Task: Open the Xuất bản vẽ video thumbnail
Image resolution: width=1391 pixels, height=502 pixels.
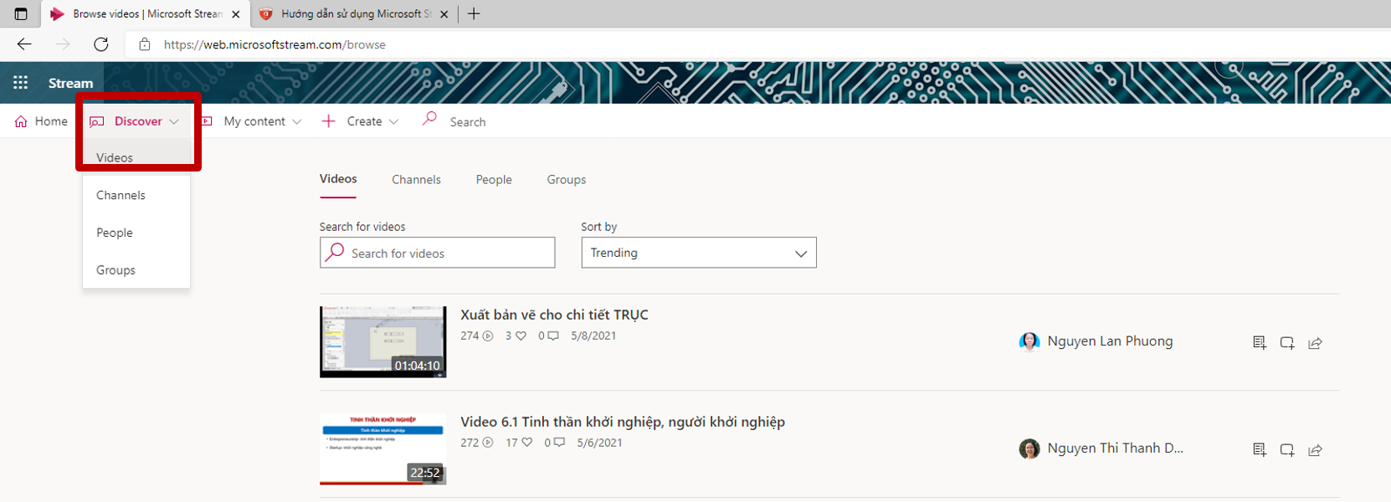Action: (x=382, y=341)
